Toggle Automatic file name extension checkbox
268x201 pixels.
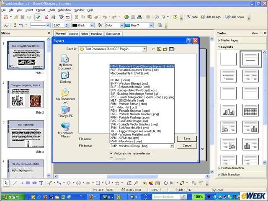111,153
